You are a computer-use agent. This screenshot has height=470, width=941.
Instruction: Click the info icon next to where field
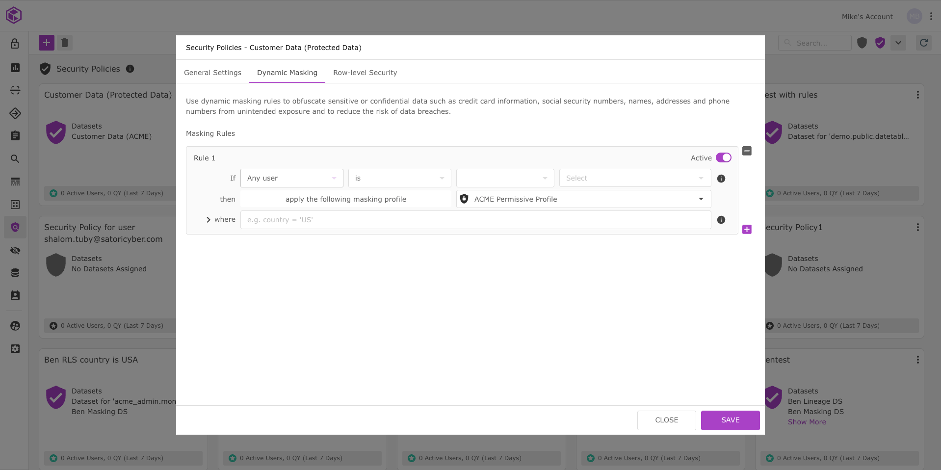click(x=721, y=220)
